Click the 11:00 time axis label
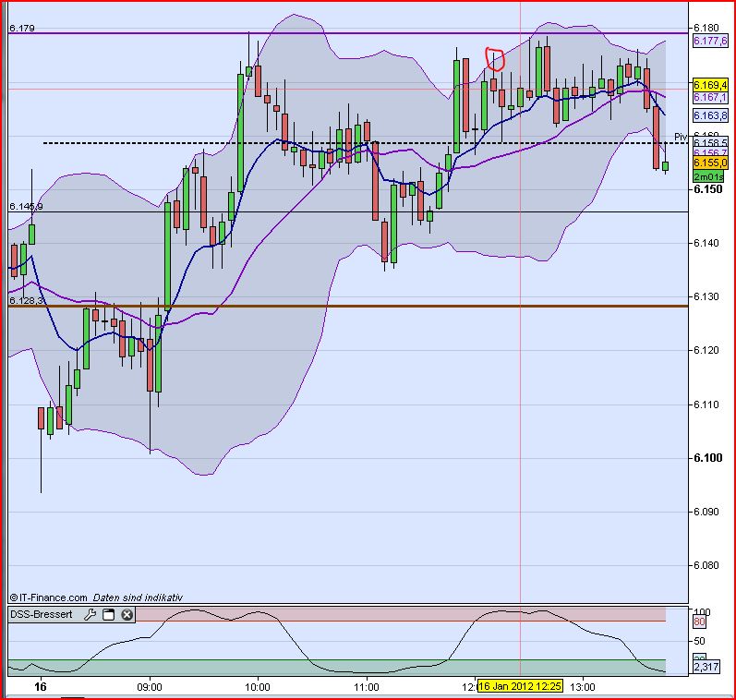 (x=366, y=687)
